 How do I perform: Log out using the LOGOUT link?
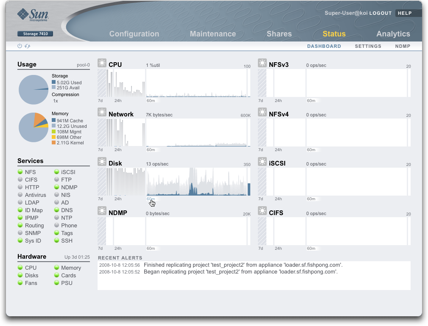[x=380, y=13]
